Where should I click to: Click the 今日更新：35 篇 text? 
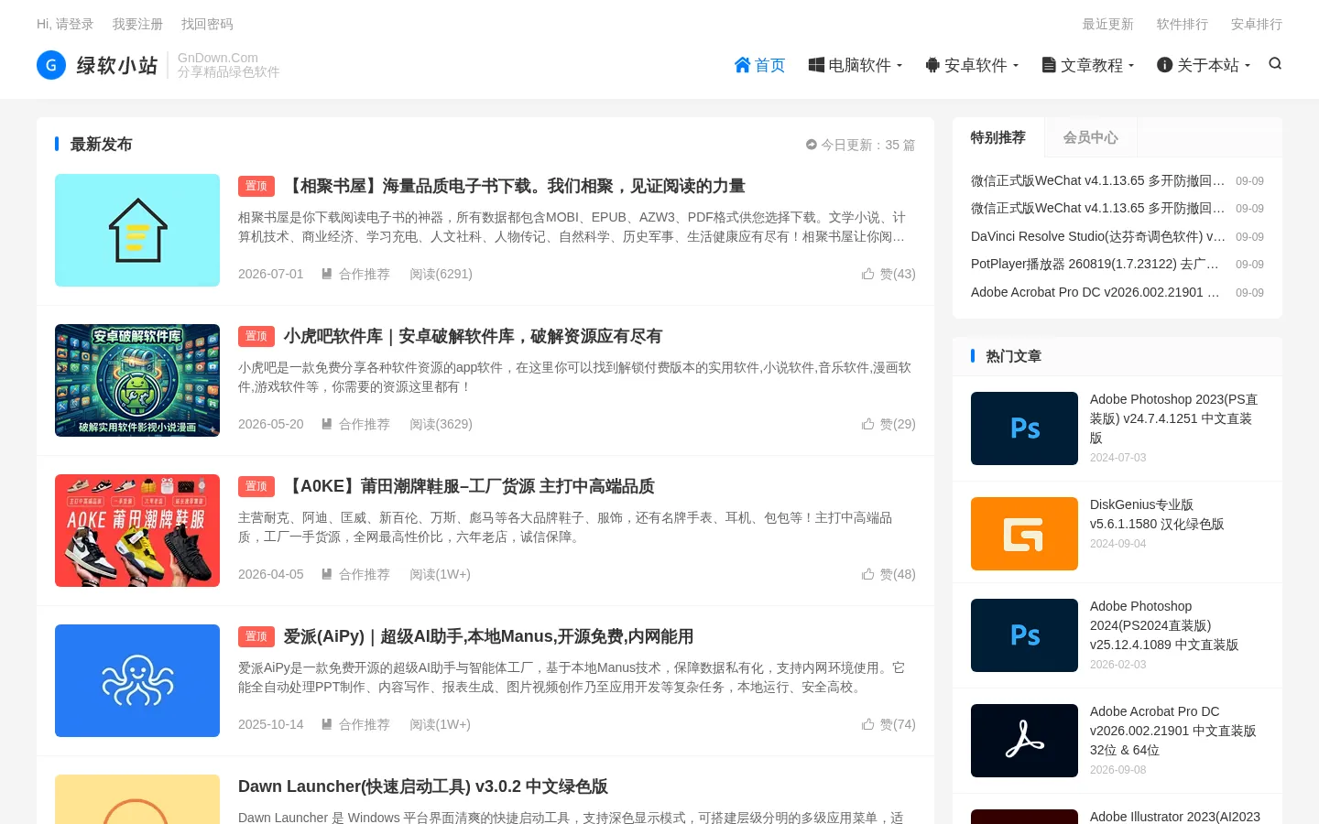coord(867,145)
